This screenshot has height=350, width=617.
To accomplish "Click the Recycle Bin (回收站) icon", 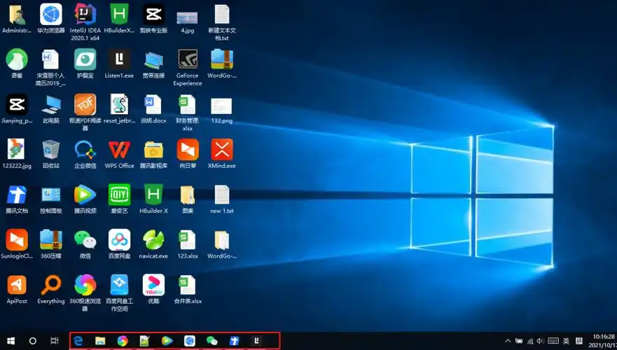I will tap(50, 149).
